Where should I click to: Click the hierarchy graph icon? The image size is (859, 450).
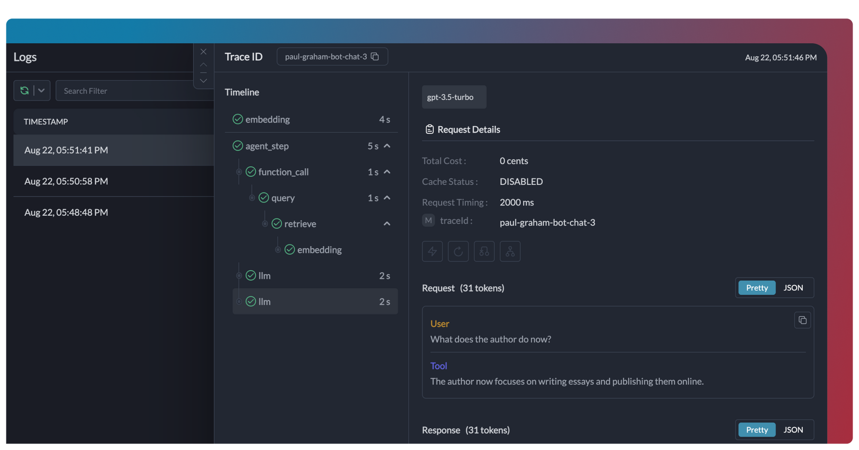point(510,251)
